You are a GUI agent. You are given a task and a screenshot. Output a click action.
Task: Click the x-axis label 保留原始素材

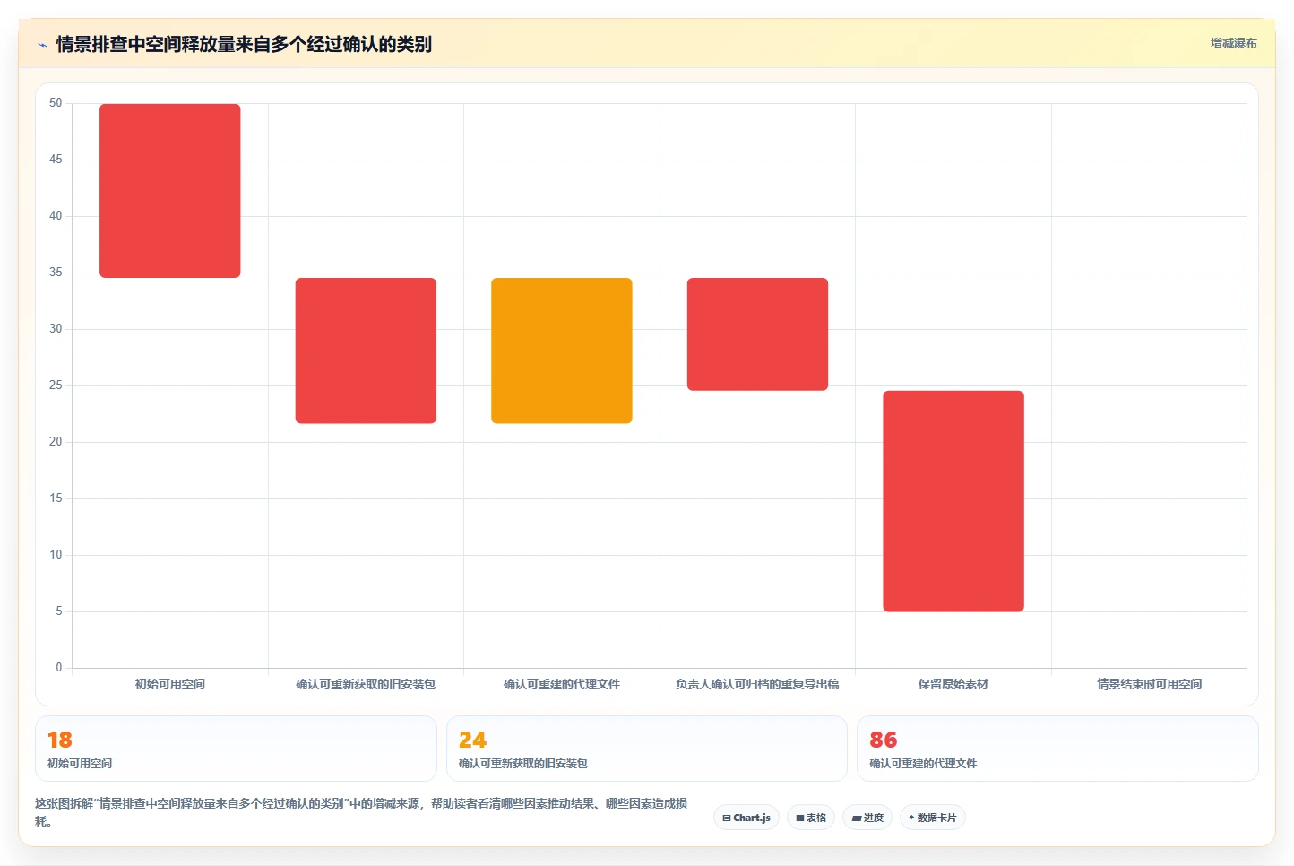click(953, 684)
